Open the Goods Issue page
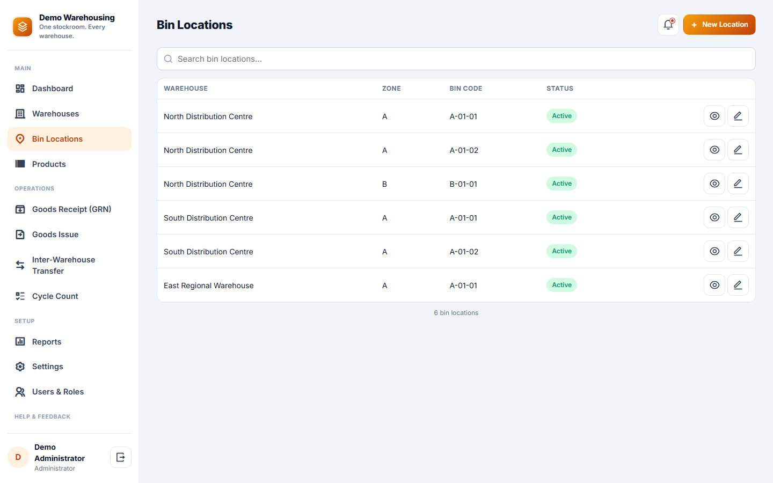 [69, 235]
